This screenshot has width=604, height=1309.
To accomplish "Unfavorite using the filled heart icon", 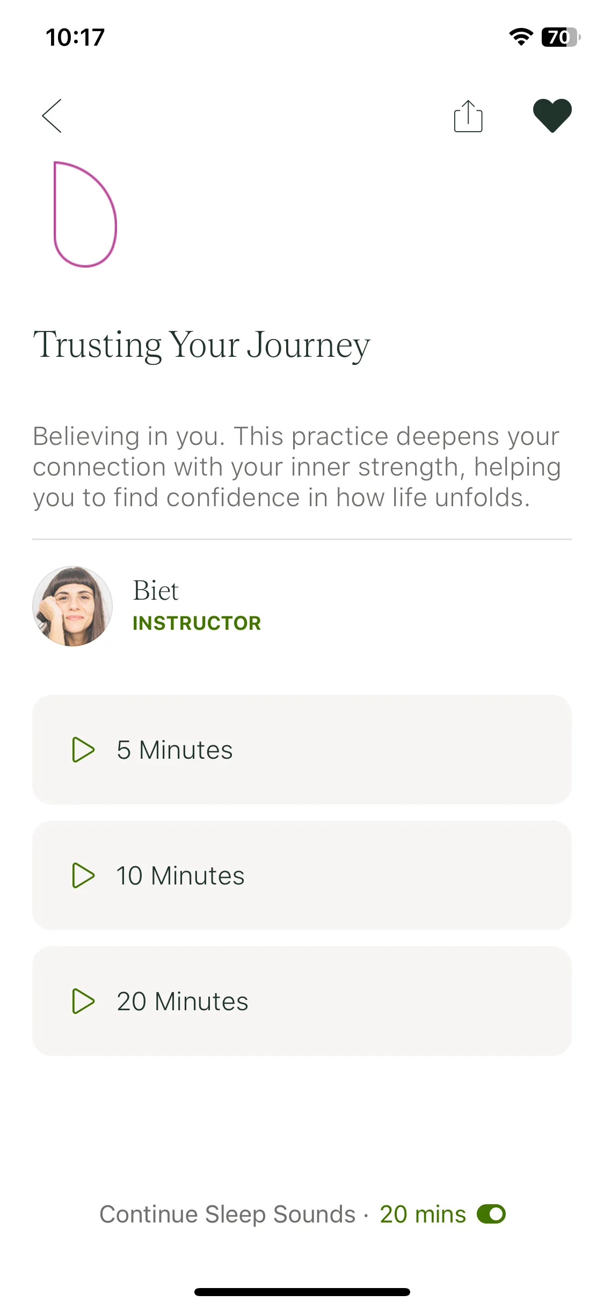I will point(552,116).
